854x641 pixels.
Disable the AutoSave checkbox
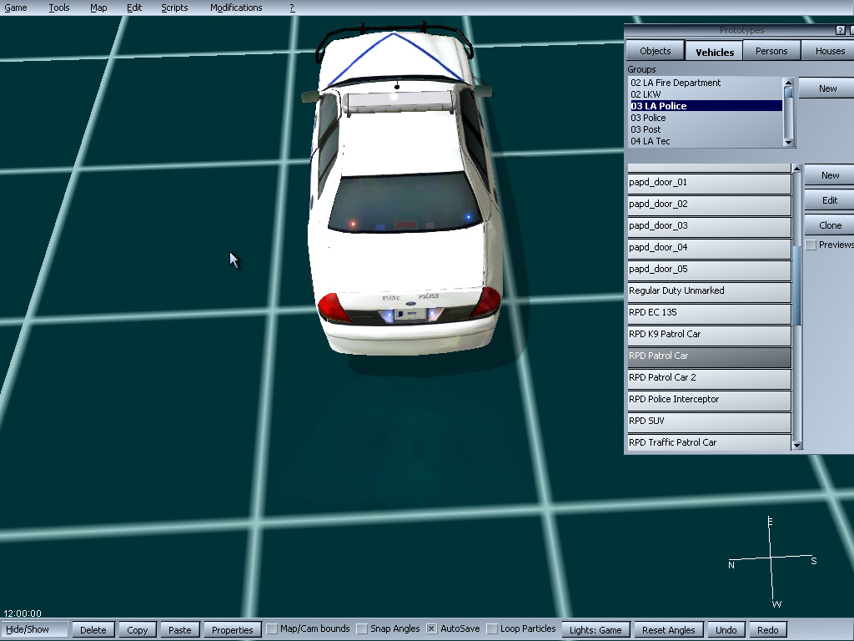[431, 629]
